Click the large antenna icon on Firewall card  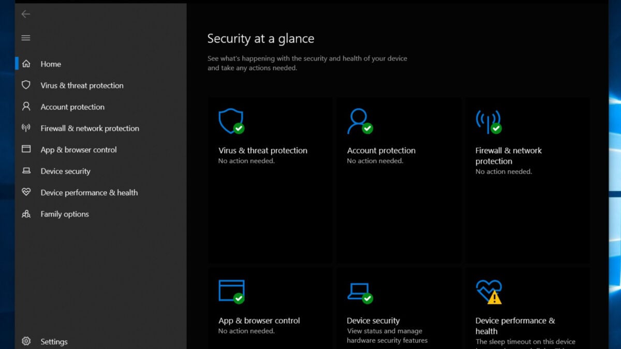tap(488, 122)
